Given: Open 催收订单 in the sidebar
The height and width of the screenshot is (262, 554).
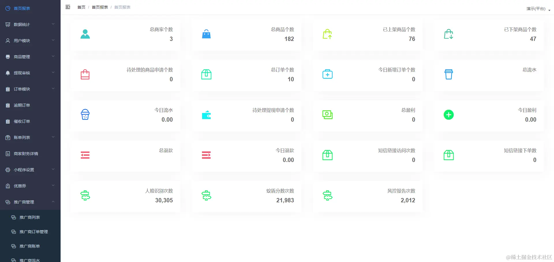Looking at the screenshot, I should (30, 121).
